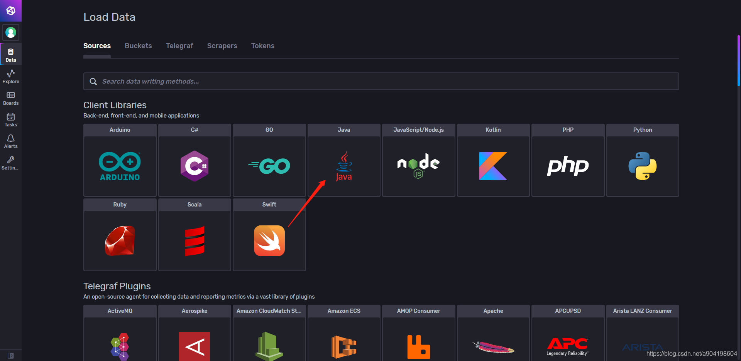This screenshot has height=361, width=741.
Task: Click the Client Libraries heading
Action: coord(115,105)
